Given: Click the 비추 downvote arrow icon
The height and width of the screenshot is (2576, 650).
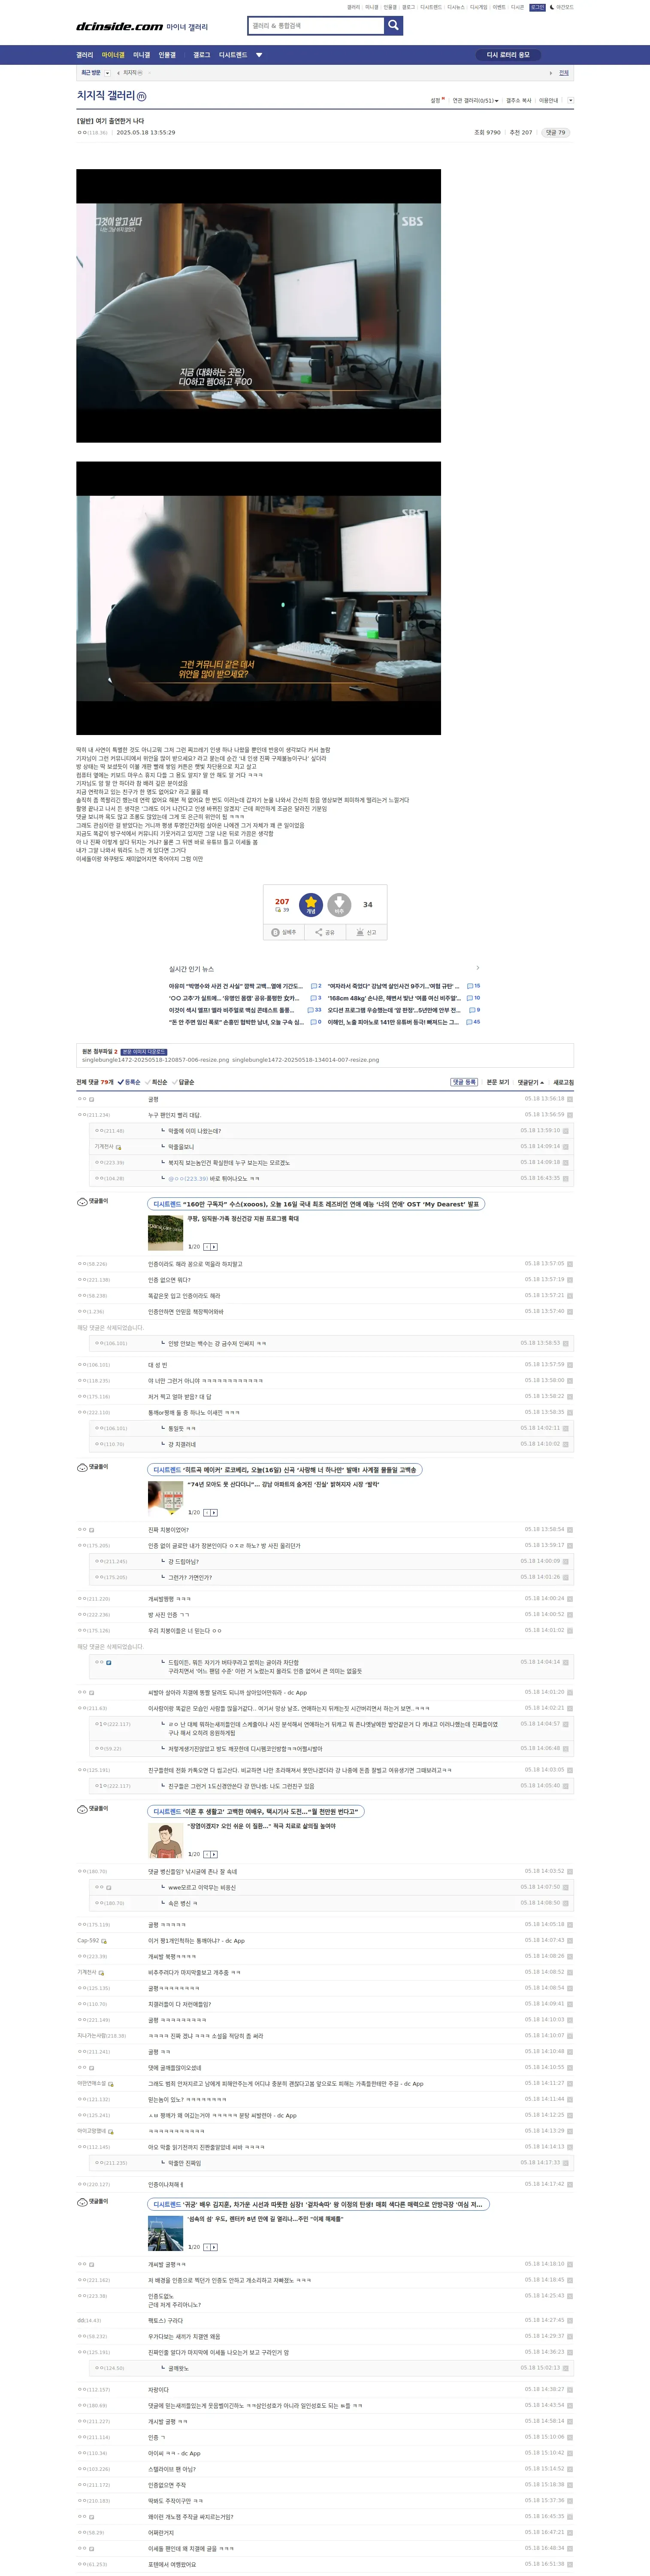Looking at the screenshot, I should click(x=339, y=904).
